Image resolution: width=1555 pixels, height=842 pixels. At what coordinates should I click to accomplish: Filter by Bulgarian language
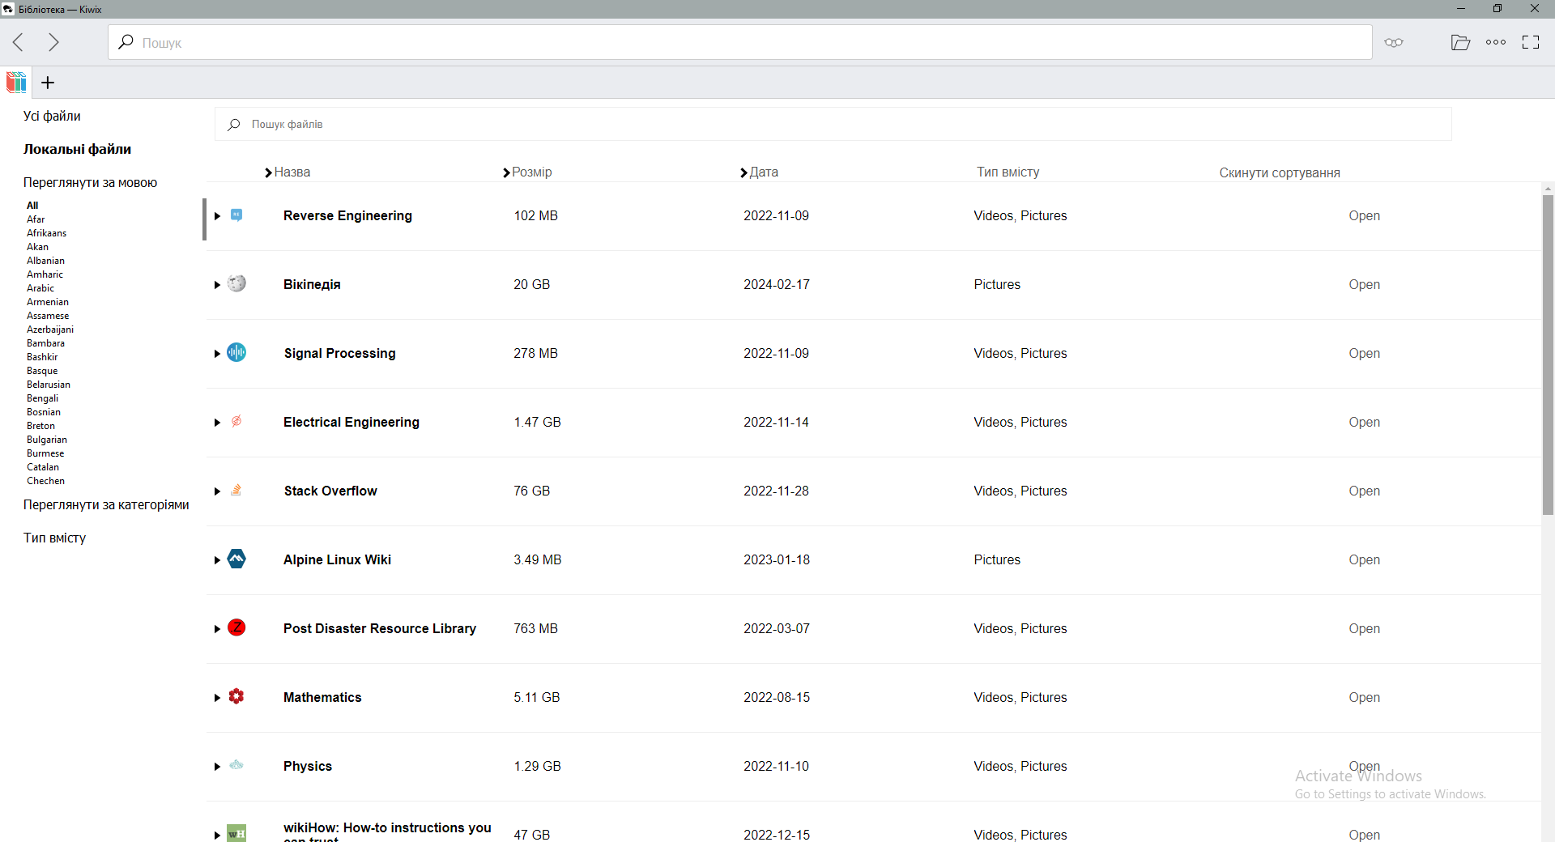[x=47, y=440]
